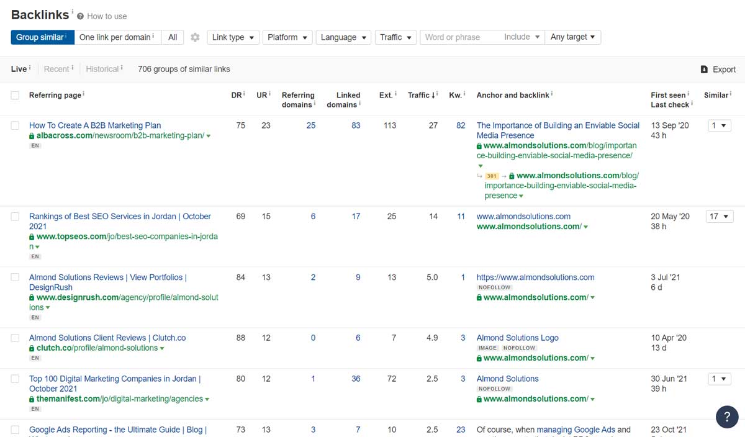
Task: Click referring domains value 6 on topseos row
Action: click(x=313, y=217)
